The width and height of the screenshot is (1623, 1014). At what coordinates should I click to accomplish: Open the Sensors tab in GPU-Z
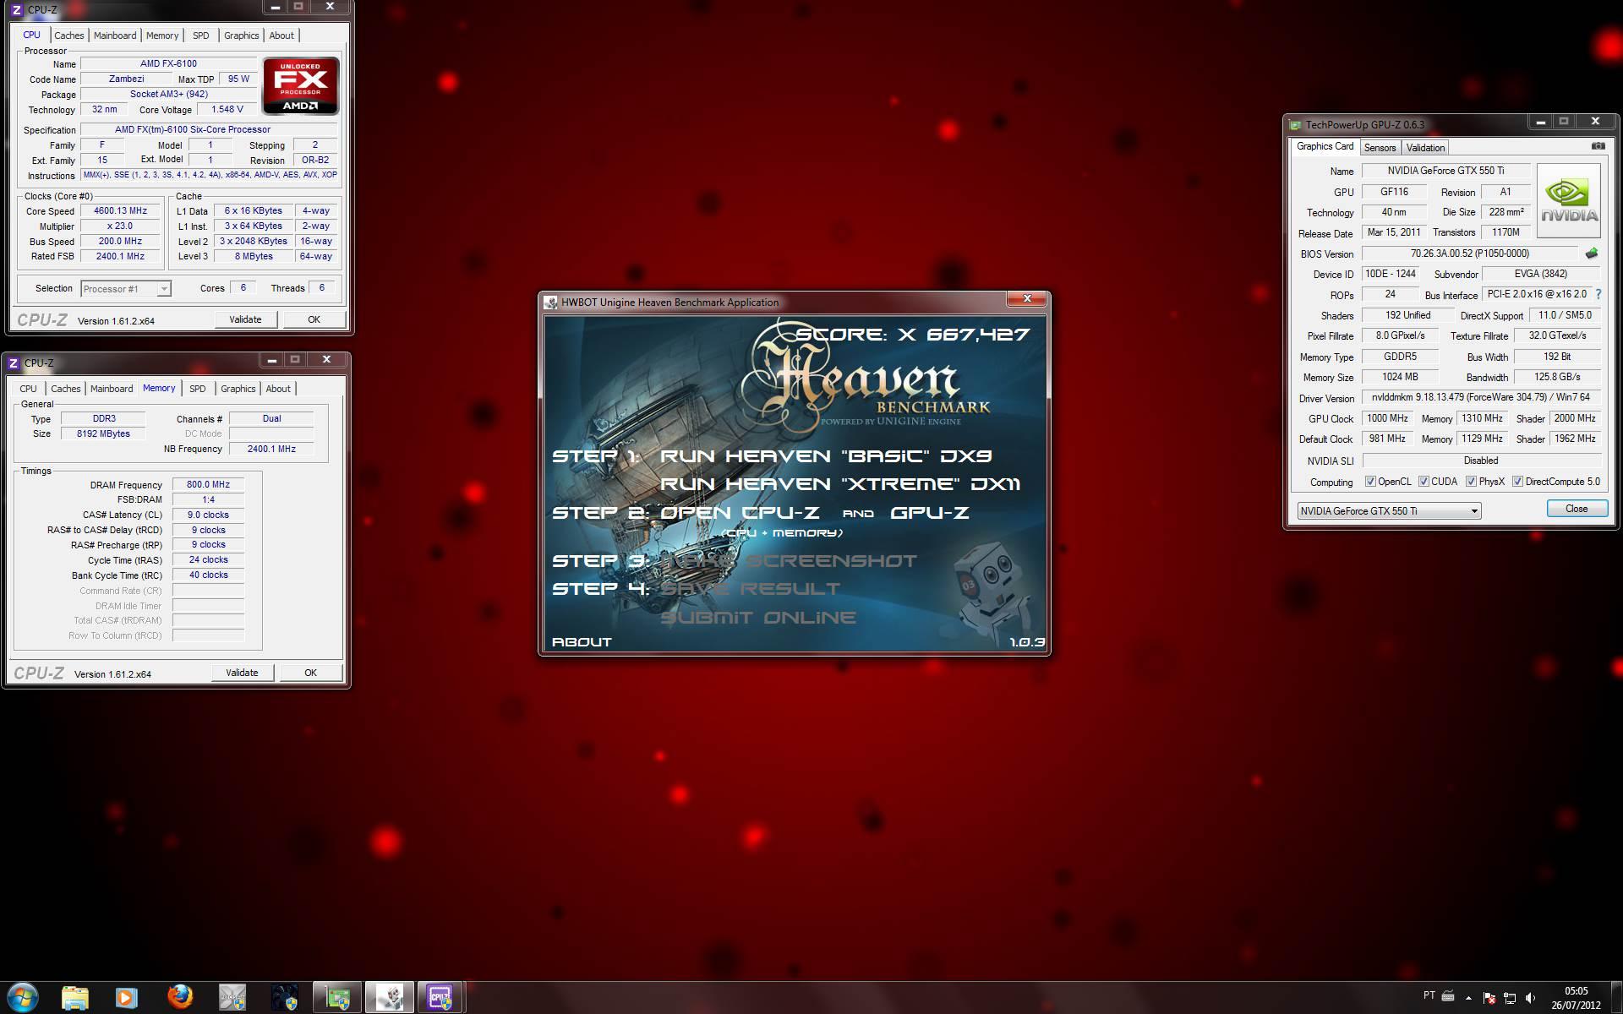tap(1380, 148)
